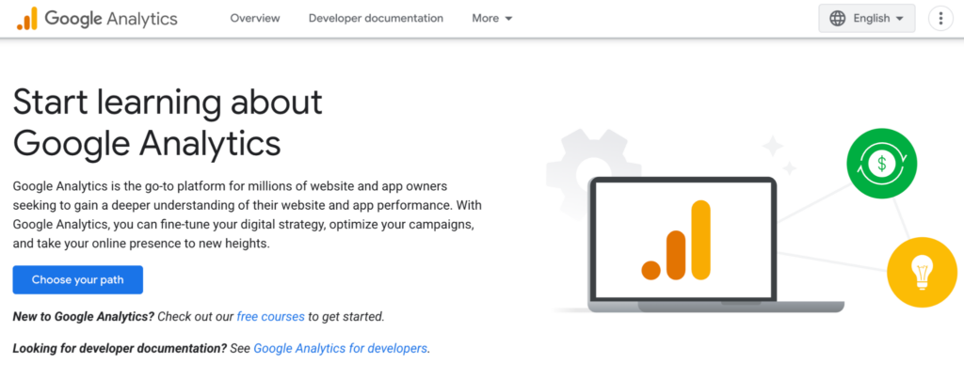964x380 pixels.
Task: Open the English language selector
Action: (x=867, y=19)
